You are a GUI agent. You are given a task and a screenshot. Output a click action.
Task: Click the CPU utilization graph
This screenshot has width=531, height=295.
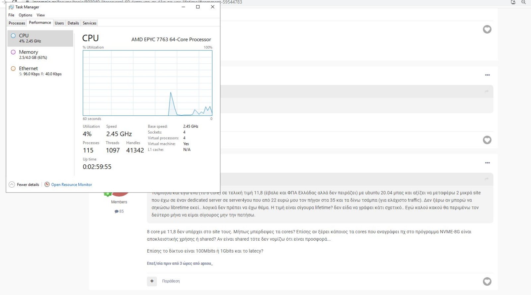click(147, 83)
